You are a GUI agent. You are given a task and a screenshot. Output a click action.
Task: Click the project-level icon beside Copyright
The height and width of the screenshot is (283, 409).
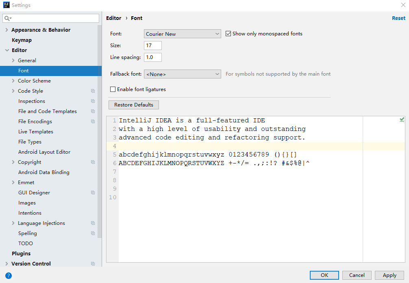pyautogui.click(x=93, y=162)
